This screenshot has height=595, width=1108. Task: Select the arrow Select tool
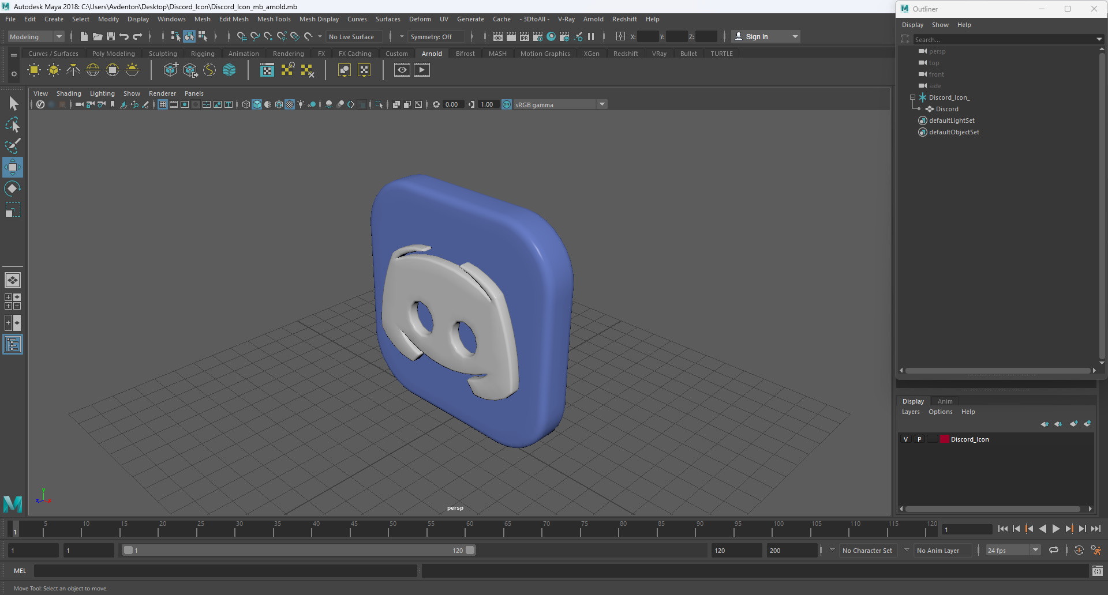(13, 104)
